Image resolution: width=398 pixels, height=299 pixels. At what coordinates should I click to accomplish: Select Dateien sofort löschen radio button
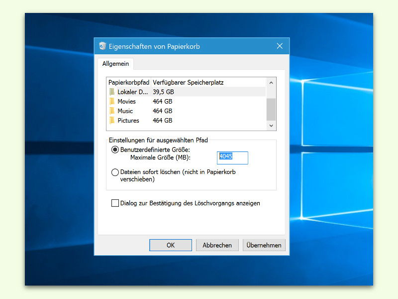(x=115, y=172)
